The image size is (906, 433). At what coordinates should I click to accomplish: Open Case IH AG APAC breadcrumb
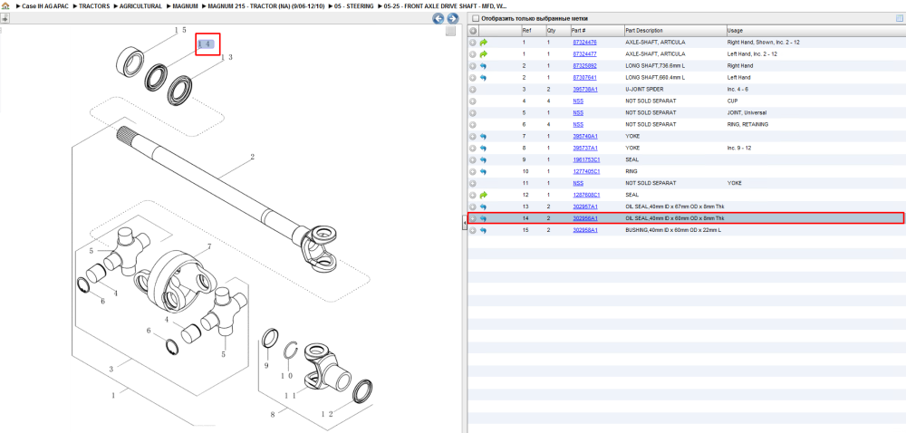pyautogui.click(x=45, y=5)
